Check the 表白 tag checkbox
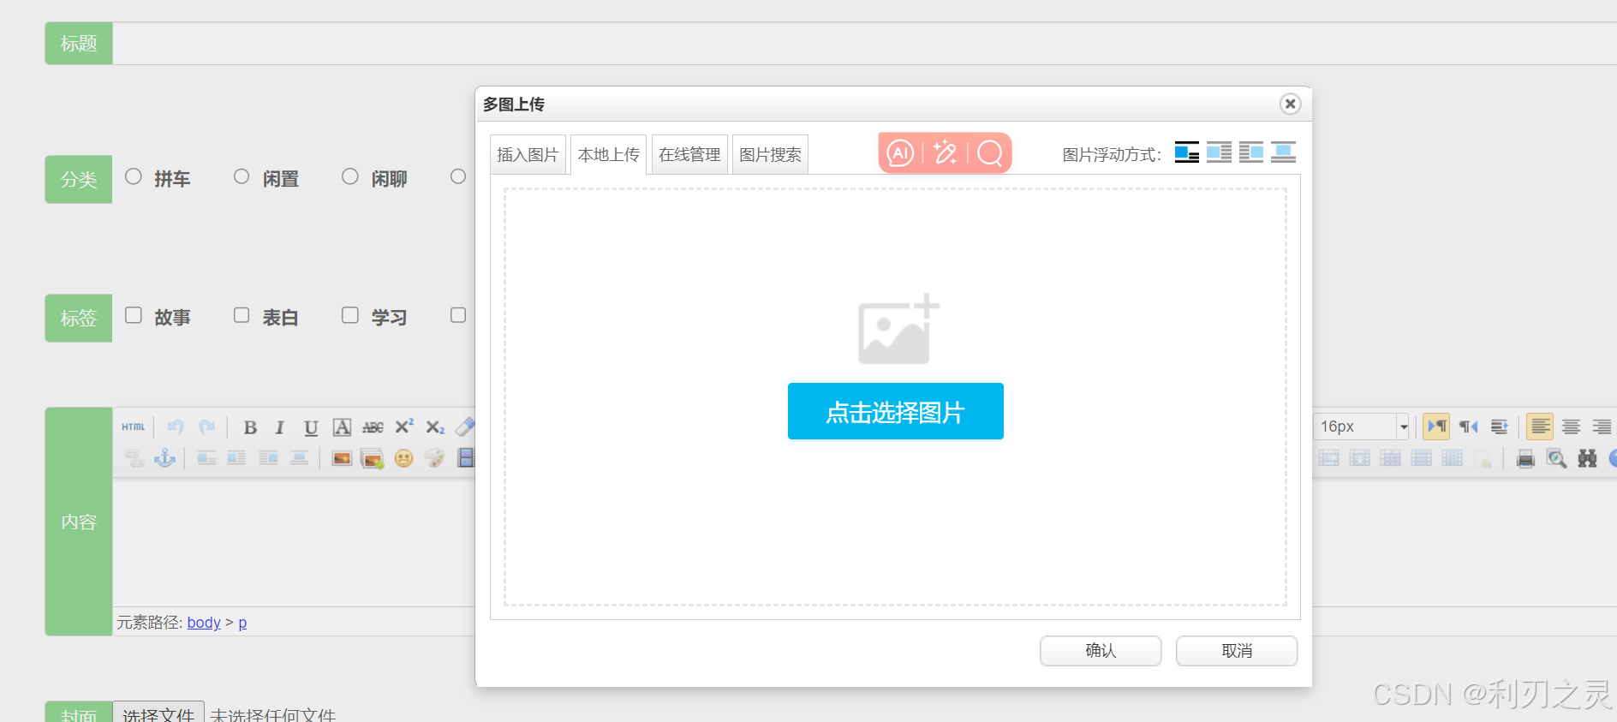 click(x=242, y=315)
